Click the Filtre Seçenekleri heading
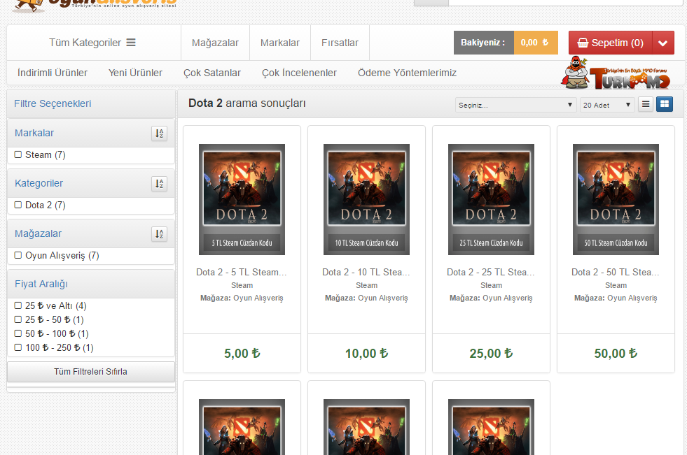 click(53, 103)
